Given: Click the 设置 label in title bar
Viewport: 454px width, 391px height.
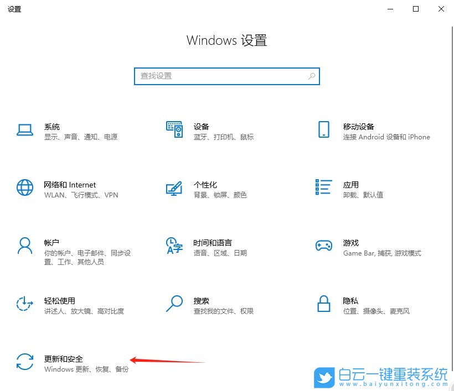Looking at the screenshot, I should pos(14,9).
